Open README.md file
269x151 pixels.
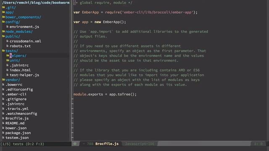15,123
